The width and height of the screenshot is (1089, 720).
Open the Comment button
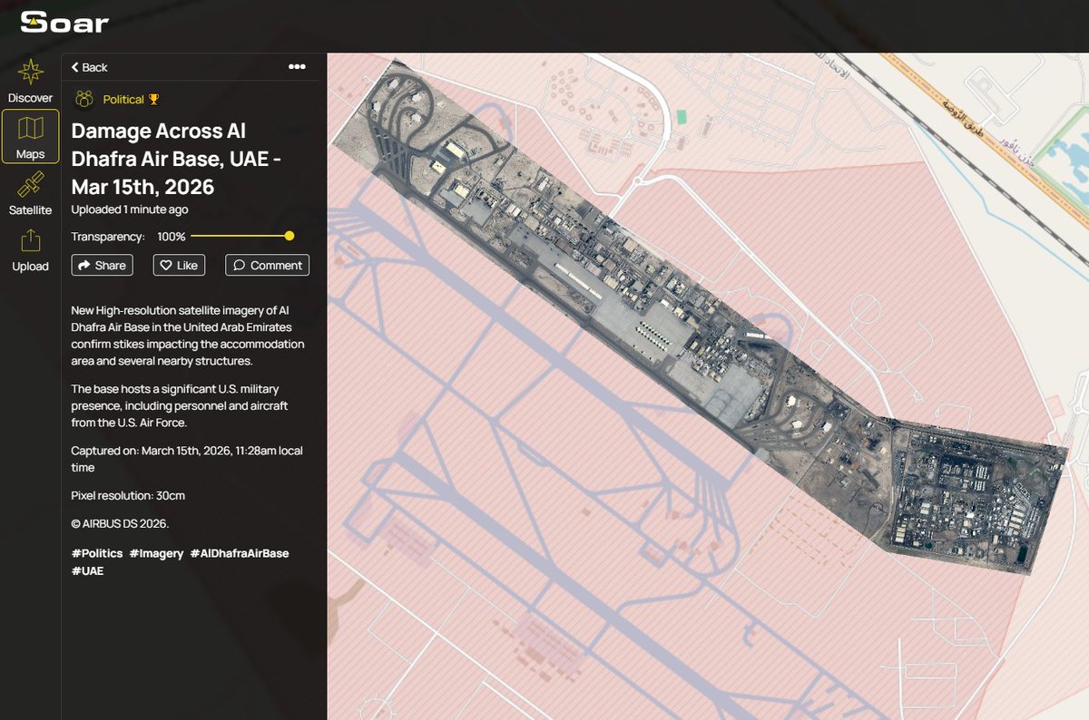click(x=267, y=265)
